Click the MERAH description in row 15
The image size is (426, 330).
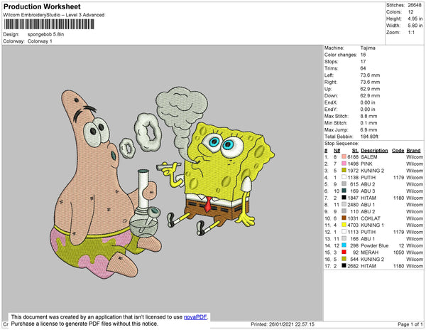point(369,252)
